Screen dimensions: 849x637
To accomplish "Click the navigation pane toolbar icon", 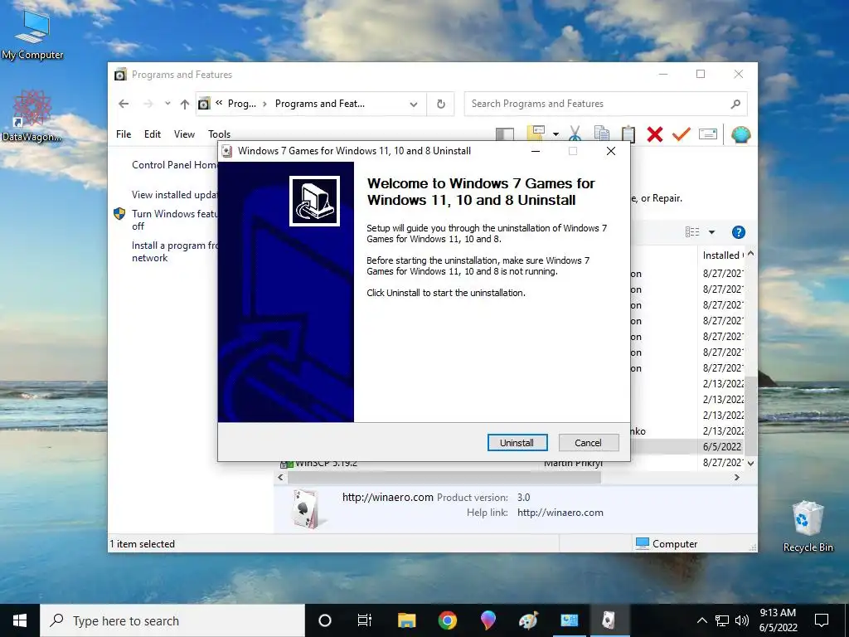I will coord(505,134).
